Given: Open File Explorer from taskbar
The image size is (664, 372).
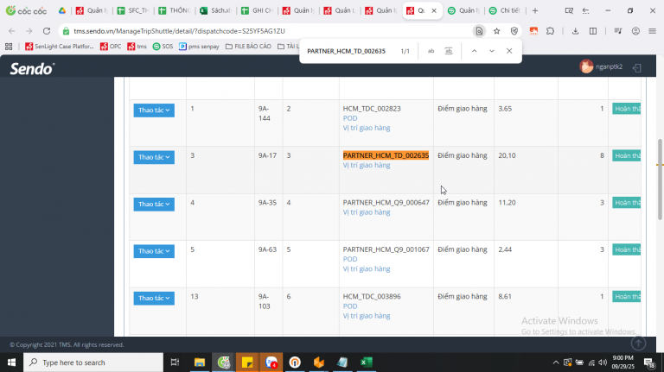Looking at the screenshot, I should pyautogui.click(x=200, y=363).
